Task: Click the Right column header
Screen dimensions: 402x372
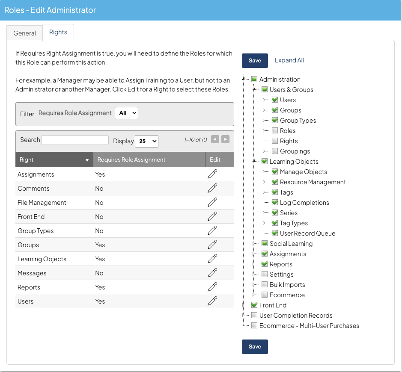Action: (54, 159)
